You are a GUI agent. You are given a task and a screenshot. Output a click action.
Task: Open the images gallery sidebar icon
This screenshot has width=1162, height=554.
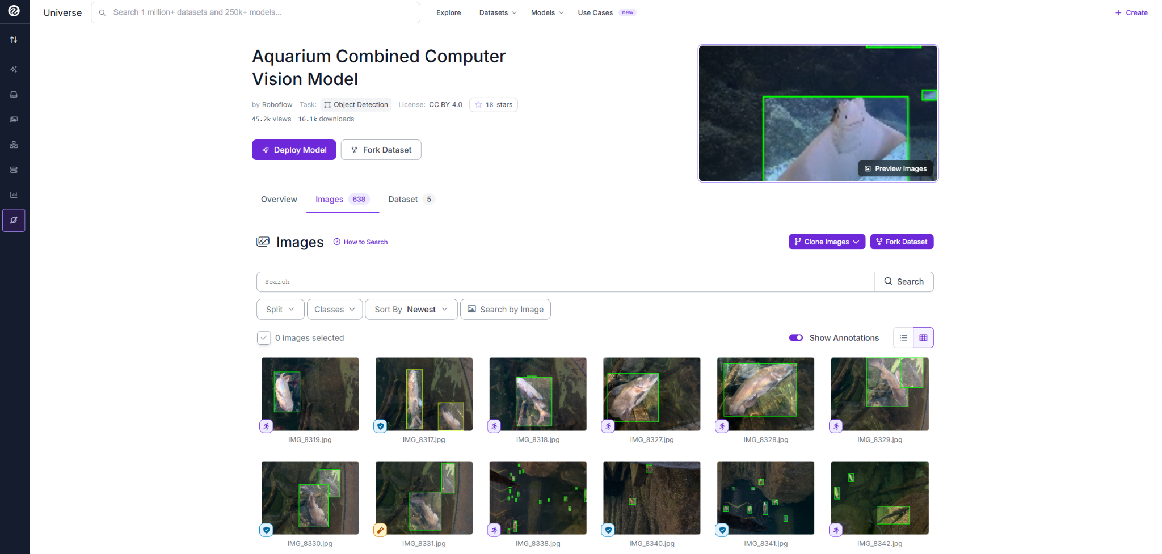pos(14,119)
